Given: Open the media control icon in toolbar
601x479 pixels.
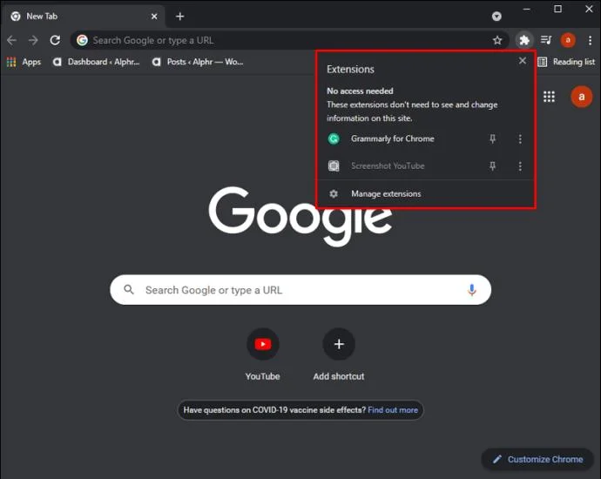Looking at the screenshot, I should coord(546,40).
